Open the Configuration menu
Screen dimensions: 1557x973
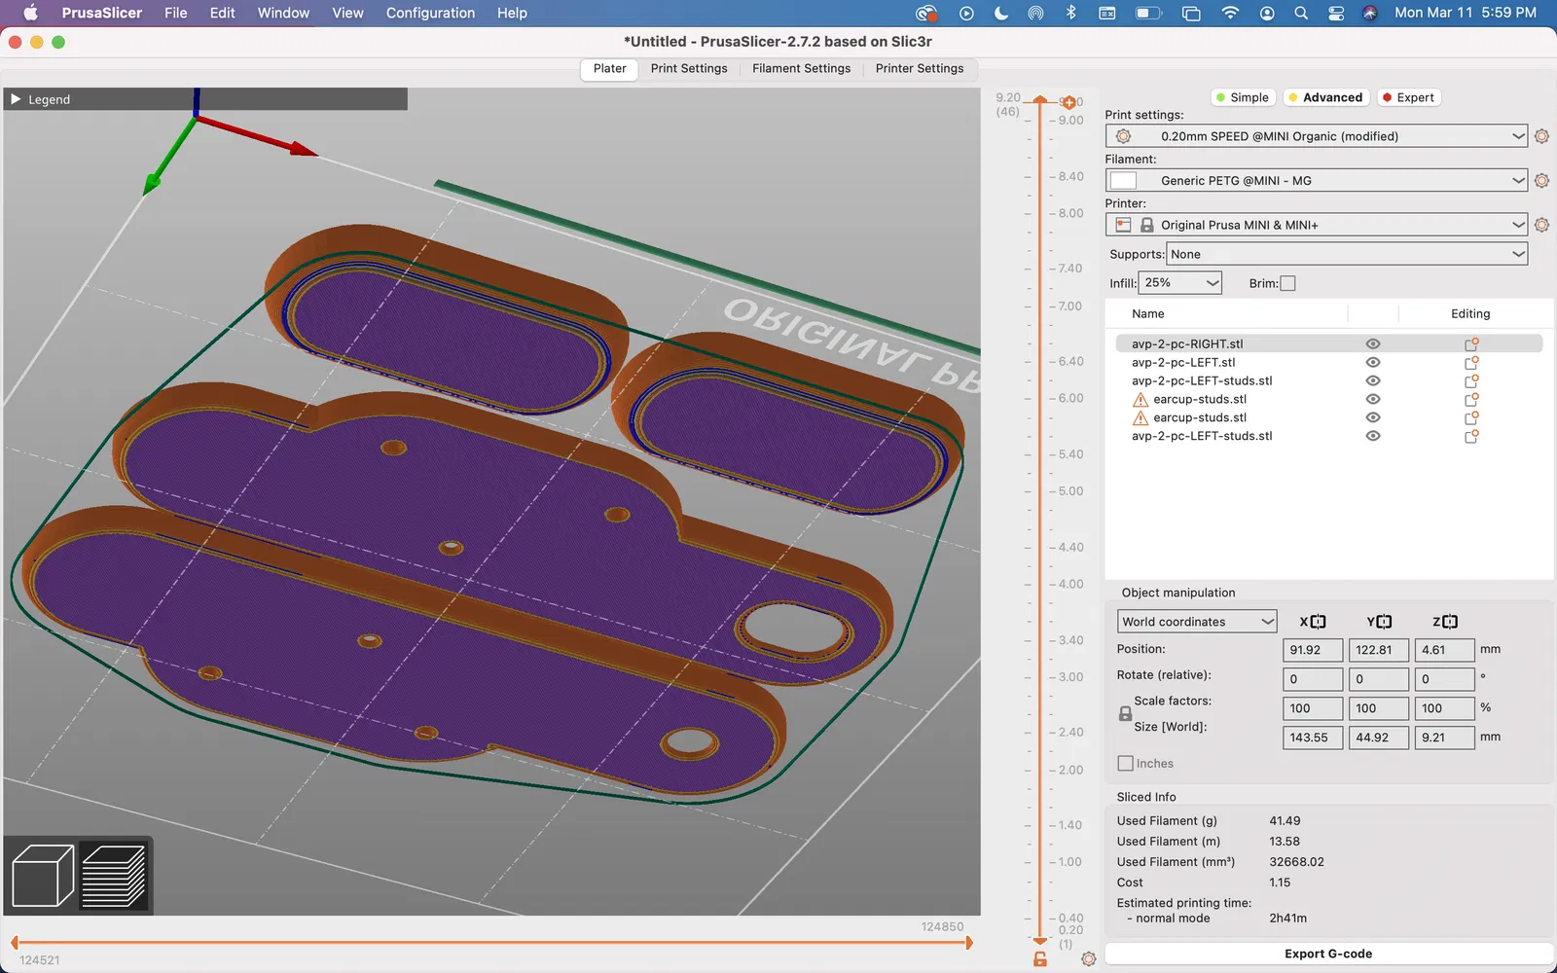click(430, 13)
